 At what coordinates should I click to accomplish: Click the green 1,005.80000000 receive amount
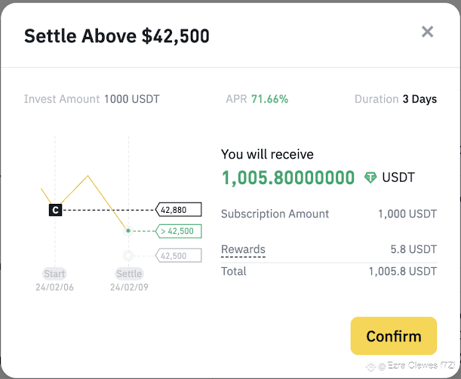(x=287, y=177)
